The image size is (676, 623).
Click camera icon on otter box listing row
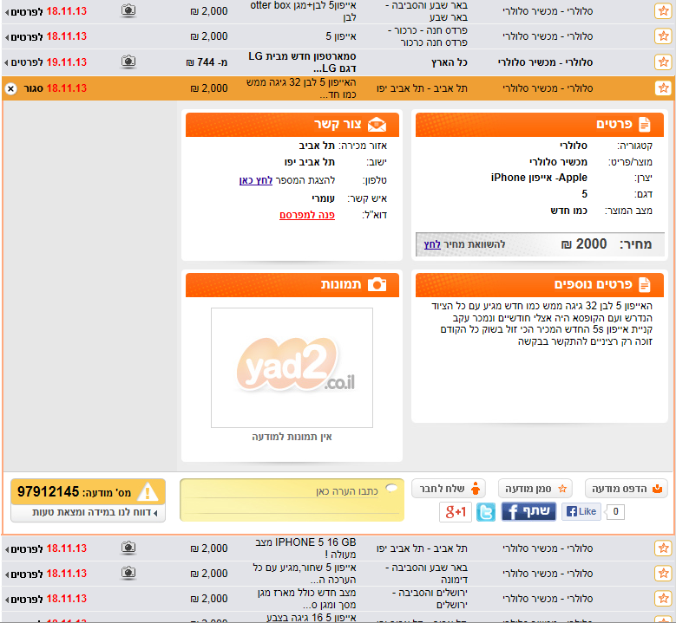(x=128, y=11)
